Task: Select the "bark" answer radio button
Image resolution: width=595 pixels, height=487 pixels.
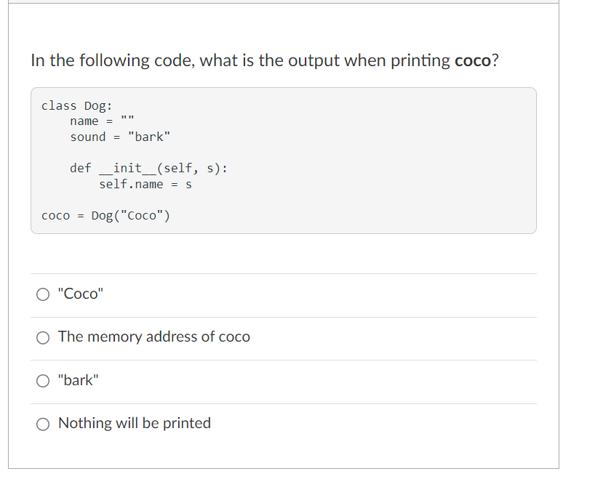Action: (43, 380)
